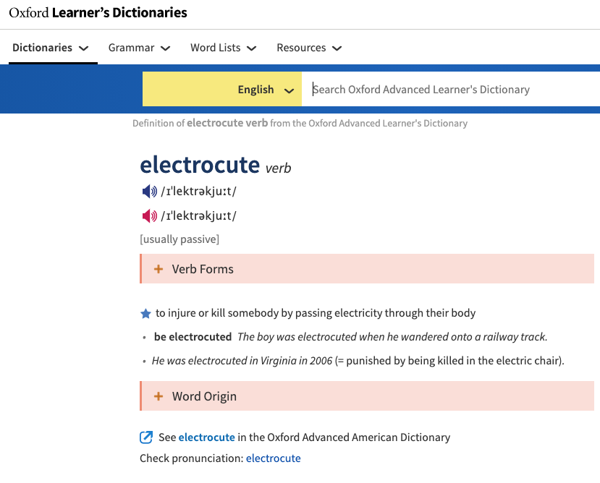This screenshot has height=483, width=600.
Task: Open the Resources menu
Action: [x=309, y=48]
